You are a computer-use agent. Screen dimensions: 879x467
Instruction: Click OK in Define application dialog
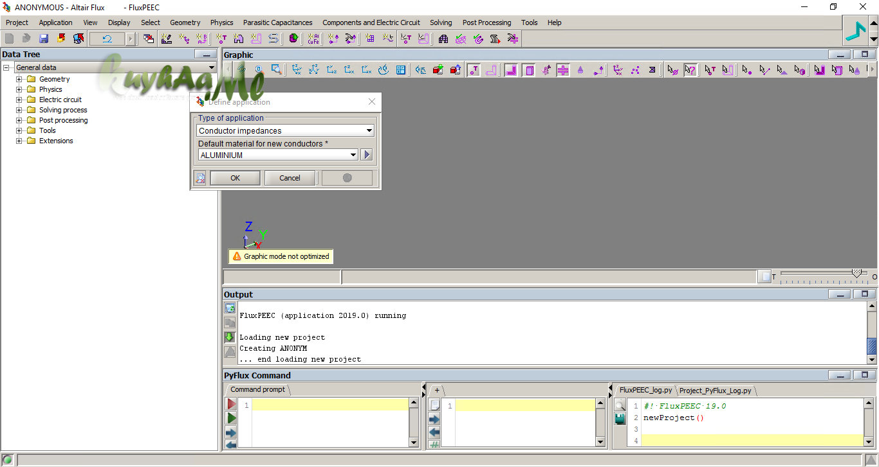(x=236, y=178)
